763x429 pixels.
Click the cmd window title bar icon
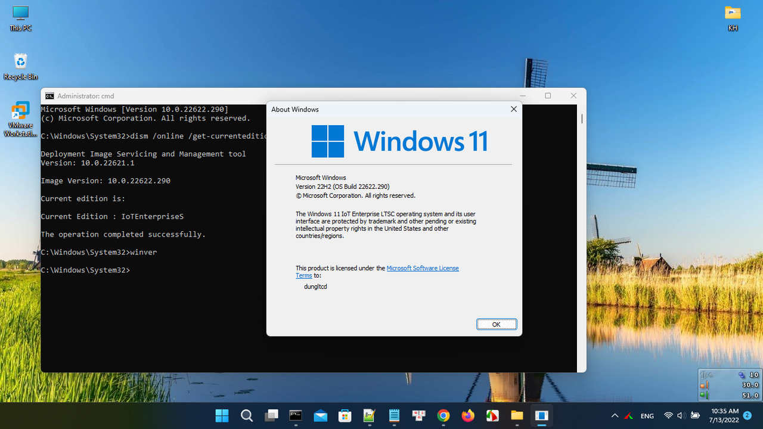pyautogui.click(x=49, y=96)
